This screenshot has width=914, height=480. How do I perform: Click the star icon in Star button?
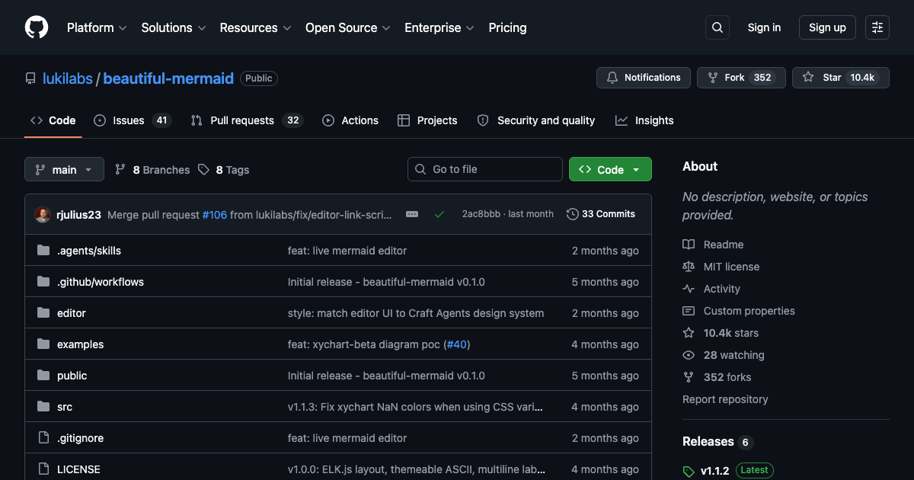[808, 78]
